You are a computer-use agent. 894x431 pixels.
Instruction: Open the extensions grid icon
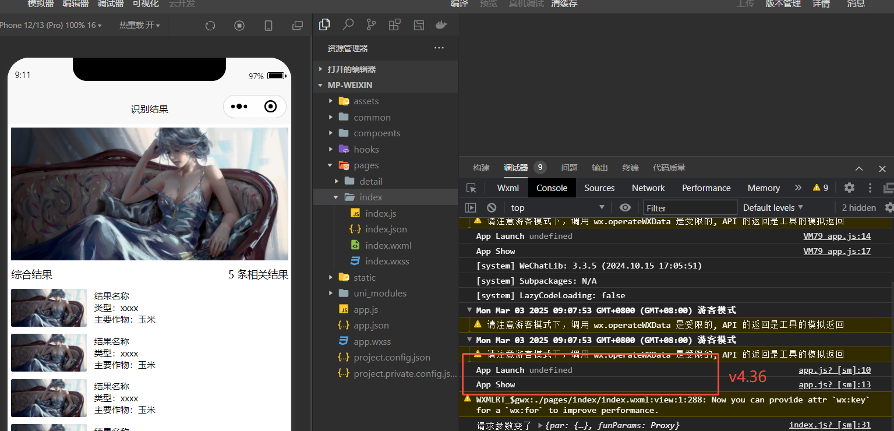[394, 24]
